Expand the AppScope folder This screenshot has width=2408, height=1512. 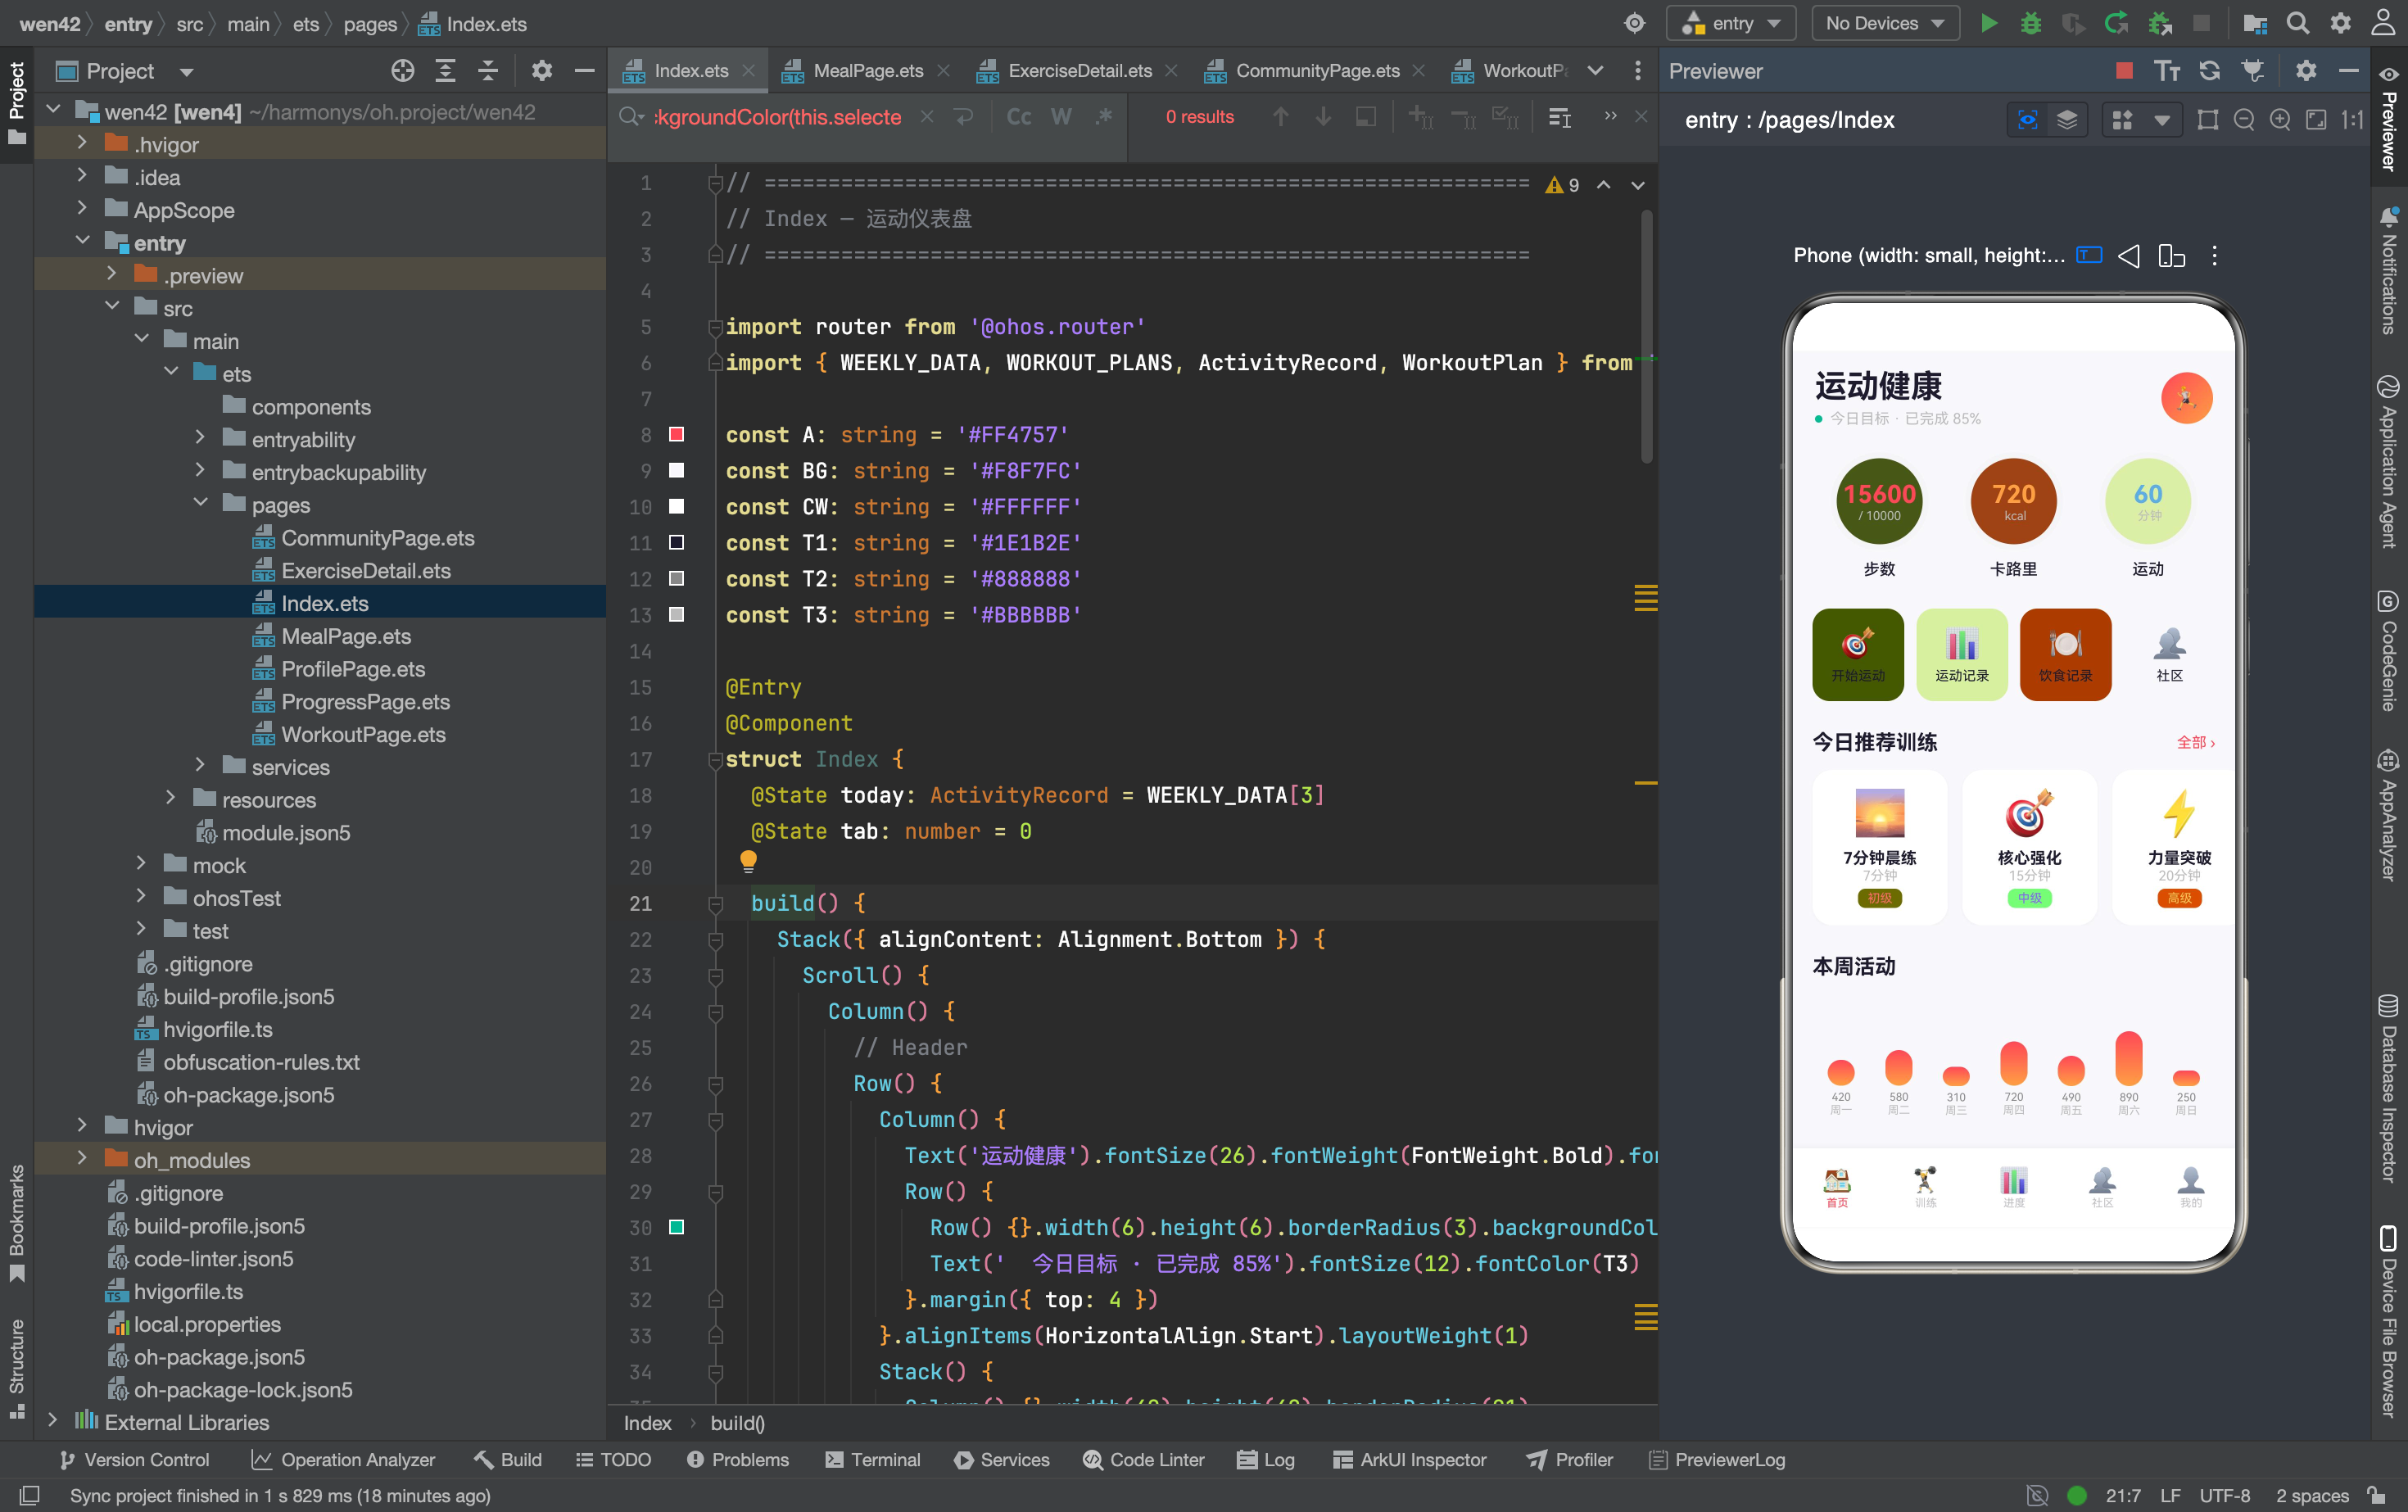coord(82,209)
